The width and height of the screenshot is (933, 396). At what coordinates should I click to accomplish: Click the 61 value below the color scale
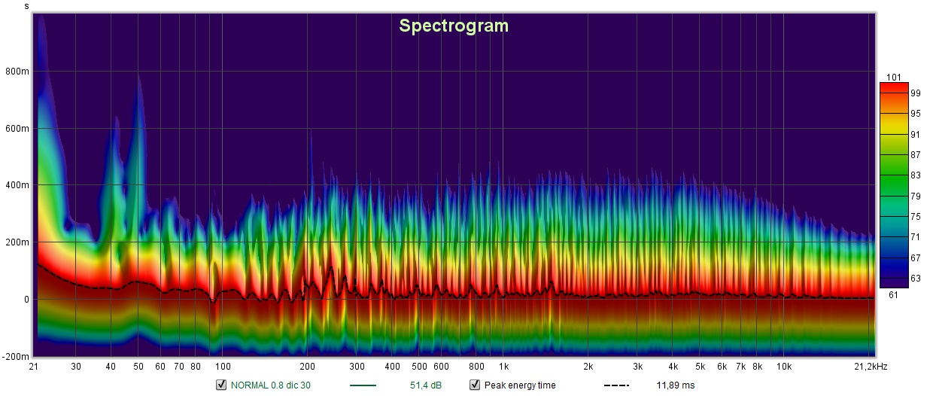894,294
